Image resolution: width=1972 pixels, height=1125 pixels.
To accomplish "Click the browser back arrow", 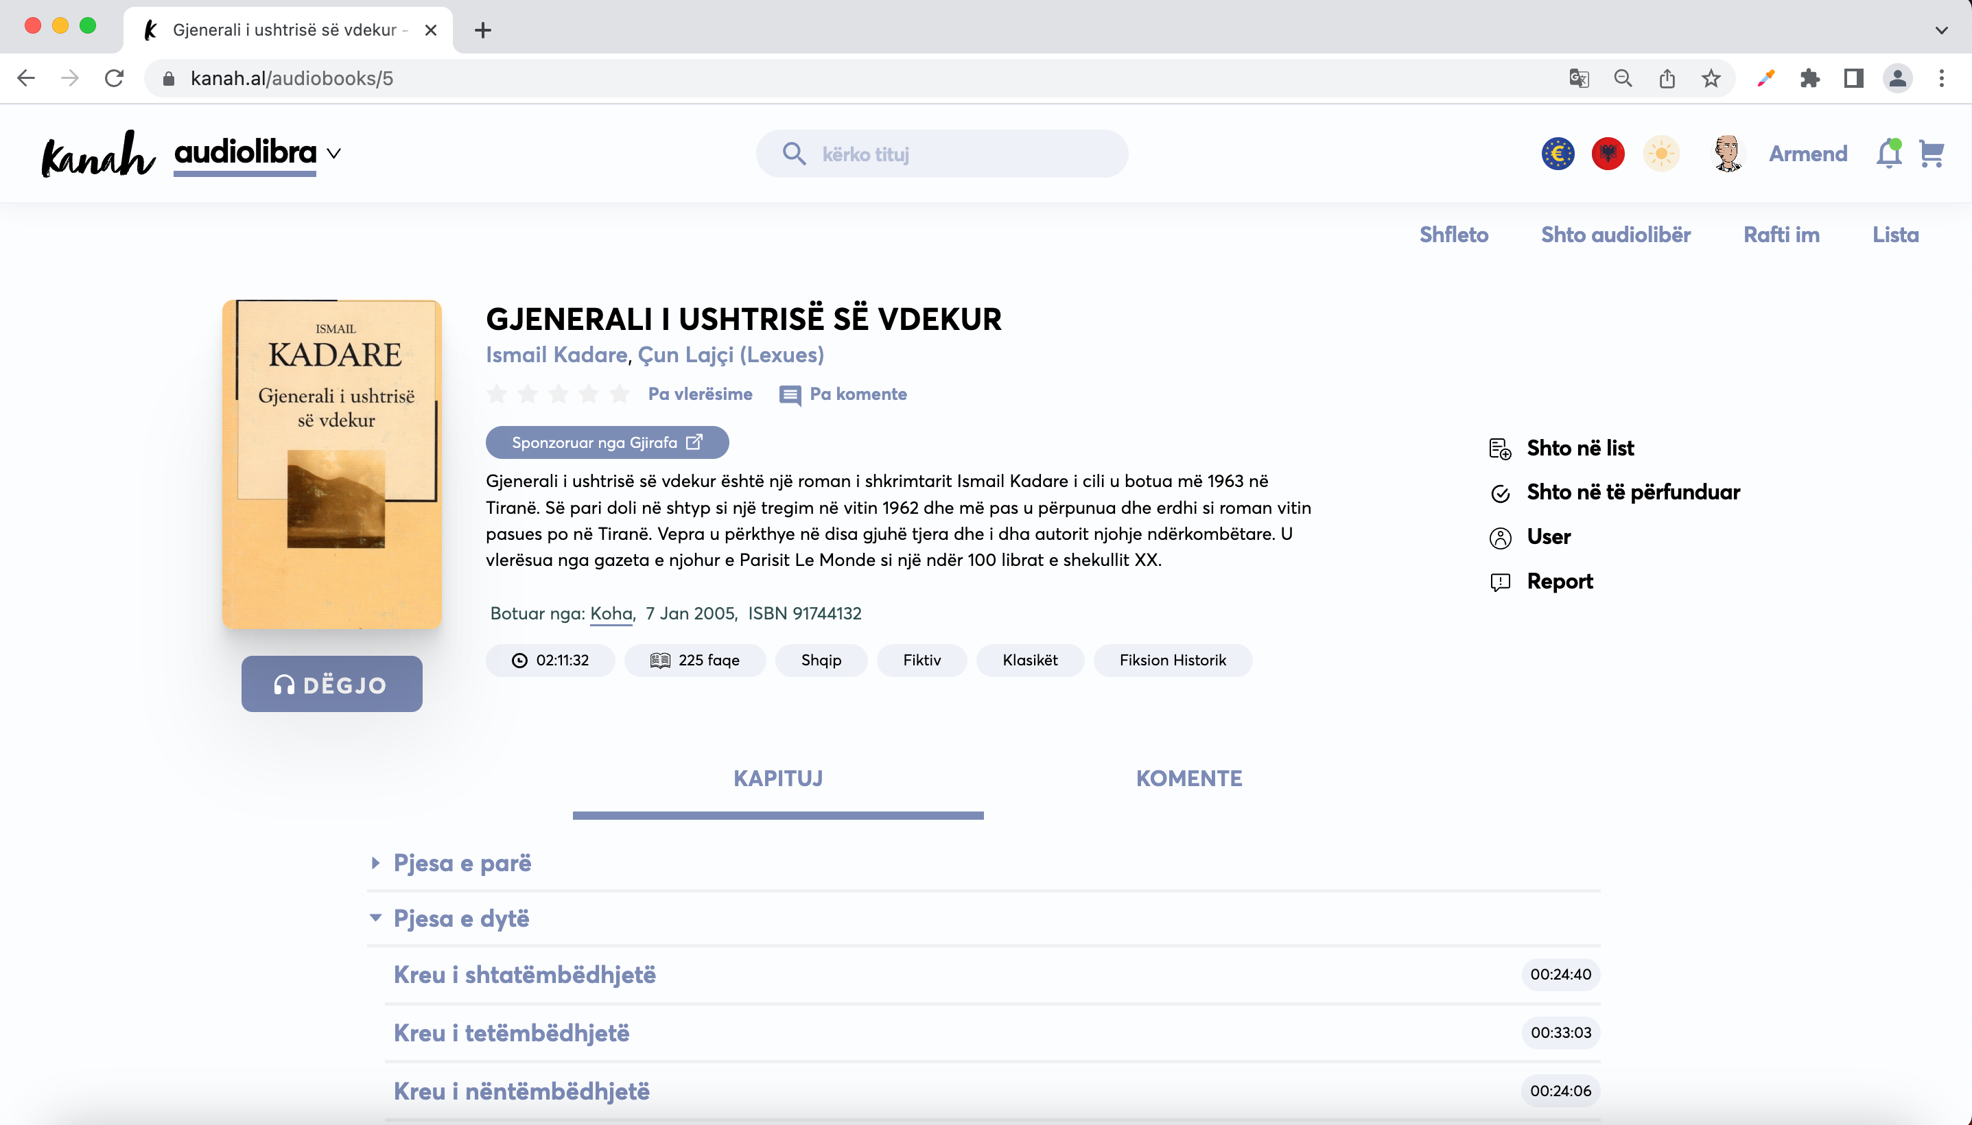I will click(x=26, y=78).
